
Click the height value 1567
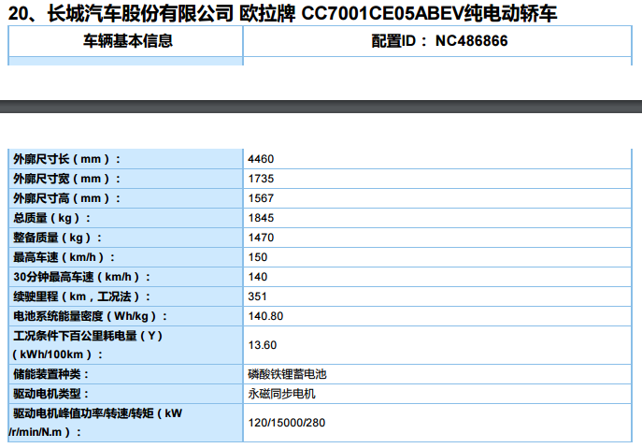pyautogui.click(x=261, y=198)
